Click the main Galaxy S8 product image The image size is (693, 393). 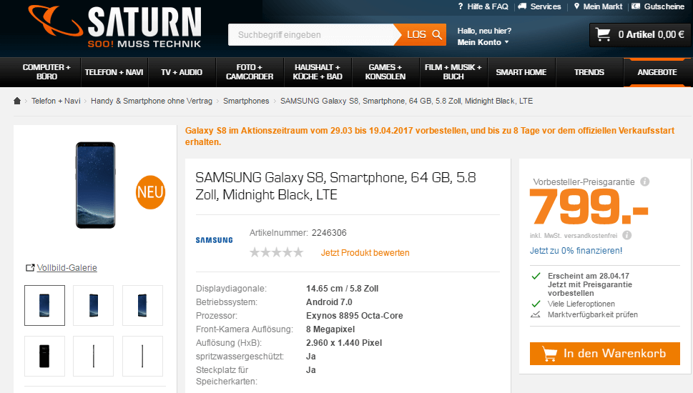pos(95,185)
